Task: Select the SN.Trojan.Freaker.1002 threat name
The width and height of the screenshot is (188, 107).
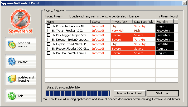Action: point(67,31)
